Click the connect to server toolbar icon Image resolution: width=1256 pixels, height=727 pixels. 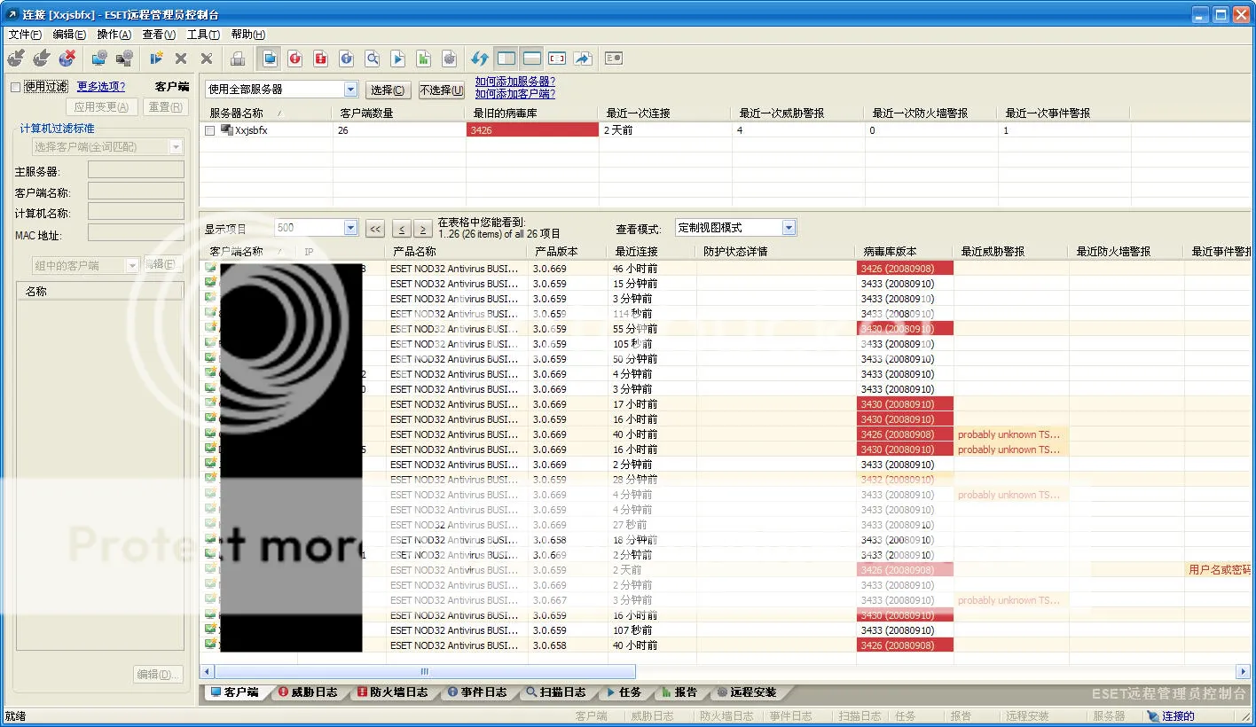coord(16,59)
